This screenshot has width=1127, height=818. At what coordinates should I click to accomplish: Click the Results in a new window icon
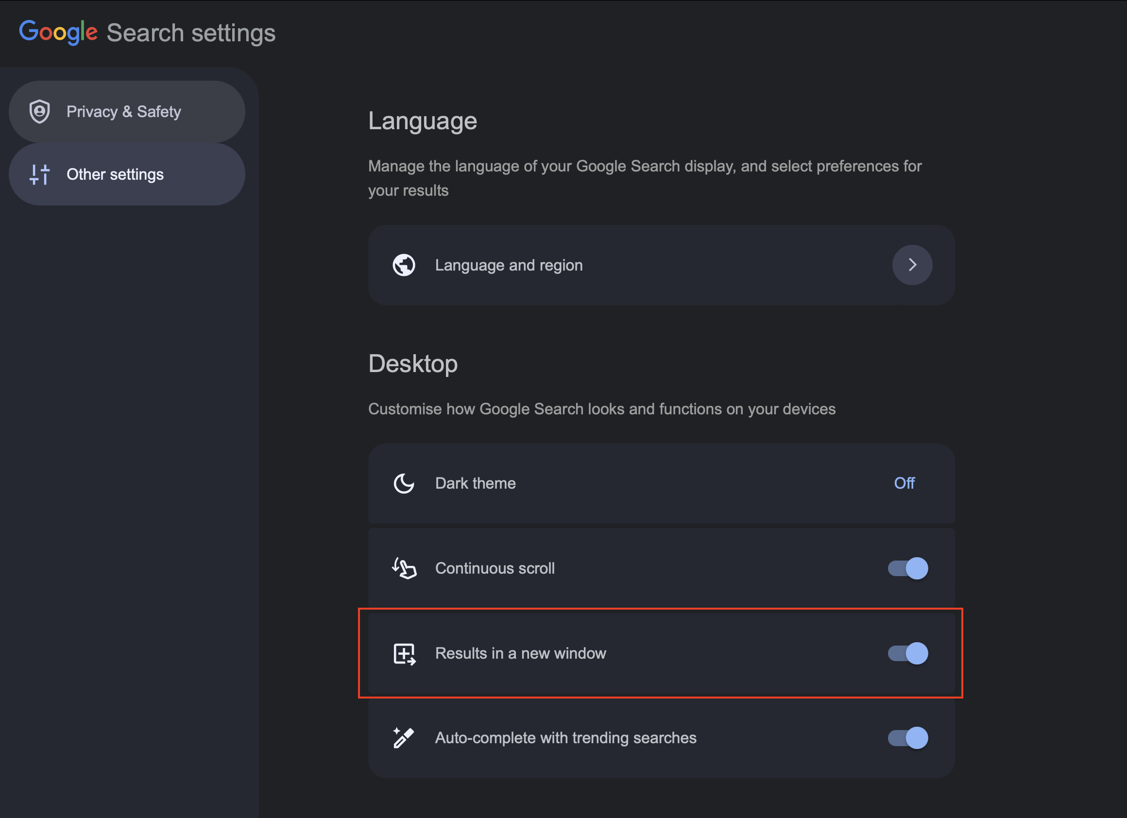pyautogui.click(x=404, y=653)
